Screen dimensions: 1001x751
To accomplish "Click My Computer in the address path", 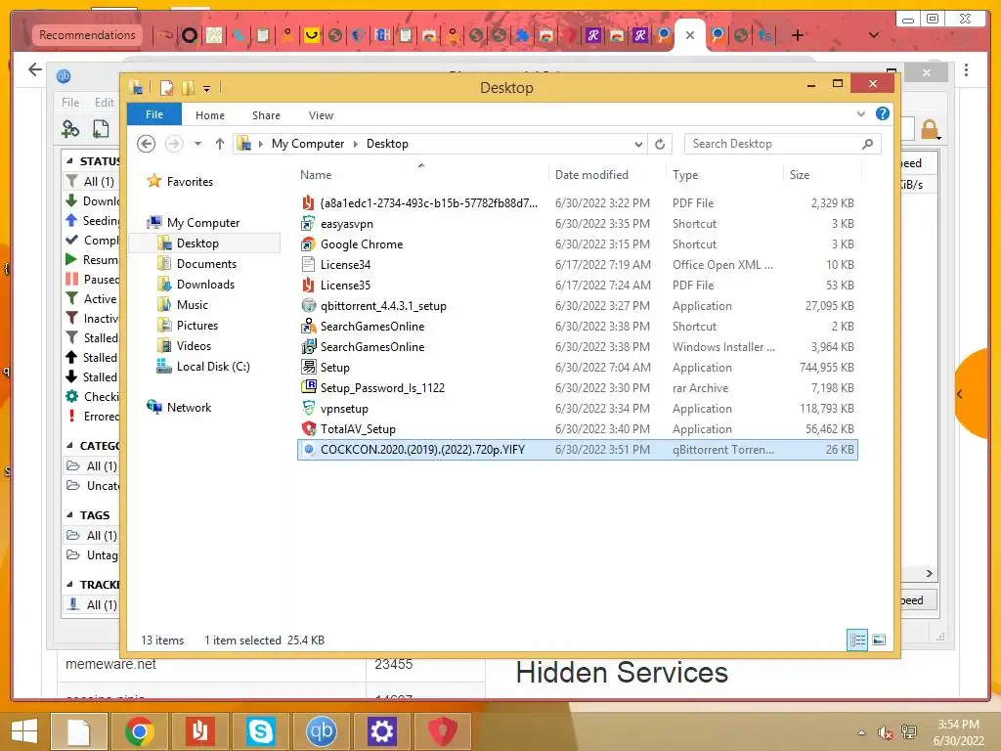I will click(308, 144).
